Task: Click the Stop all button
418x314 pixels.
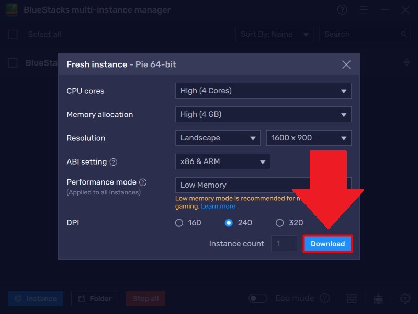Action: pyautogui.click(x=145, y=298)
